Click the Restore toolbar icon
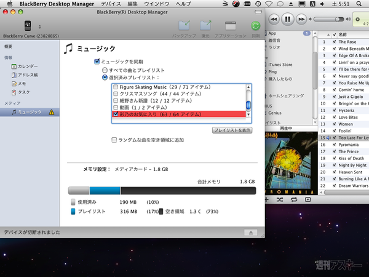 205,25
